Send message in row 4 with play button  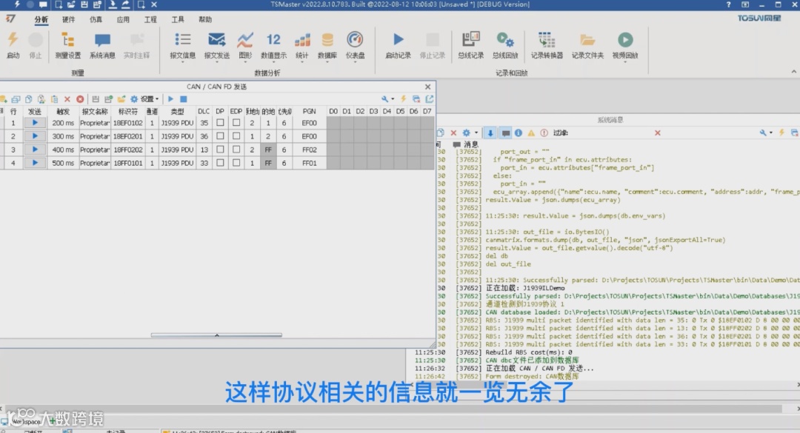click(x=35, y=163)
